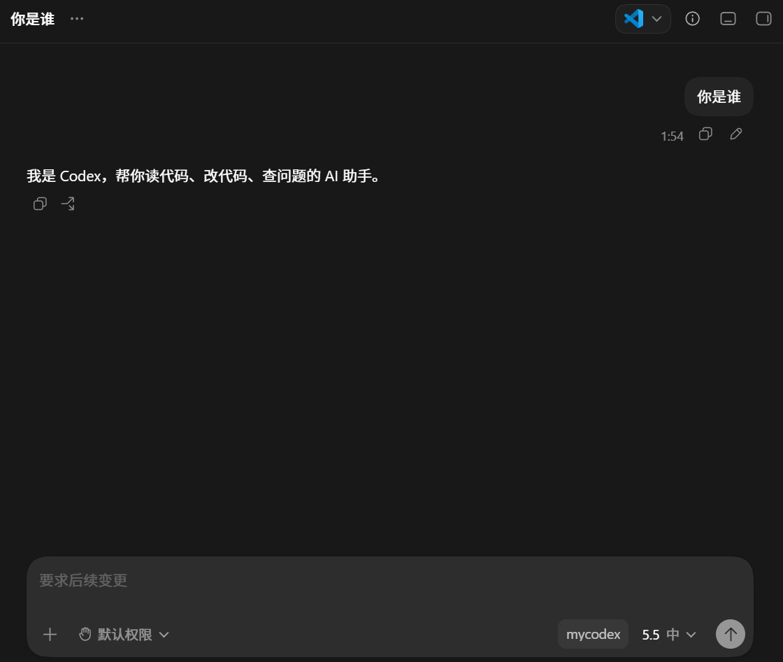The height and width of the screenshot is (662, 783).
Task: Copy the Codex assistant reply
Action: coord(40,204)
